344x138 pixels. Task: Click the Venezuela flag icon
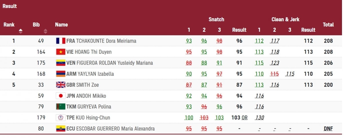[60, 63]
